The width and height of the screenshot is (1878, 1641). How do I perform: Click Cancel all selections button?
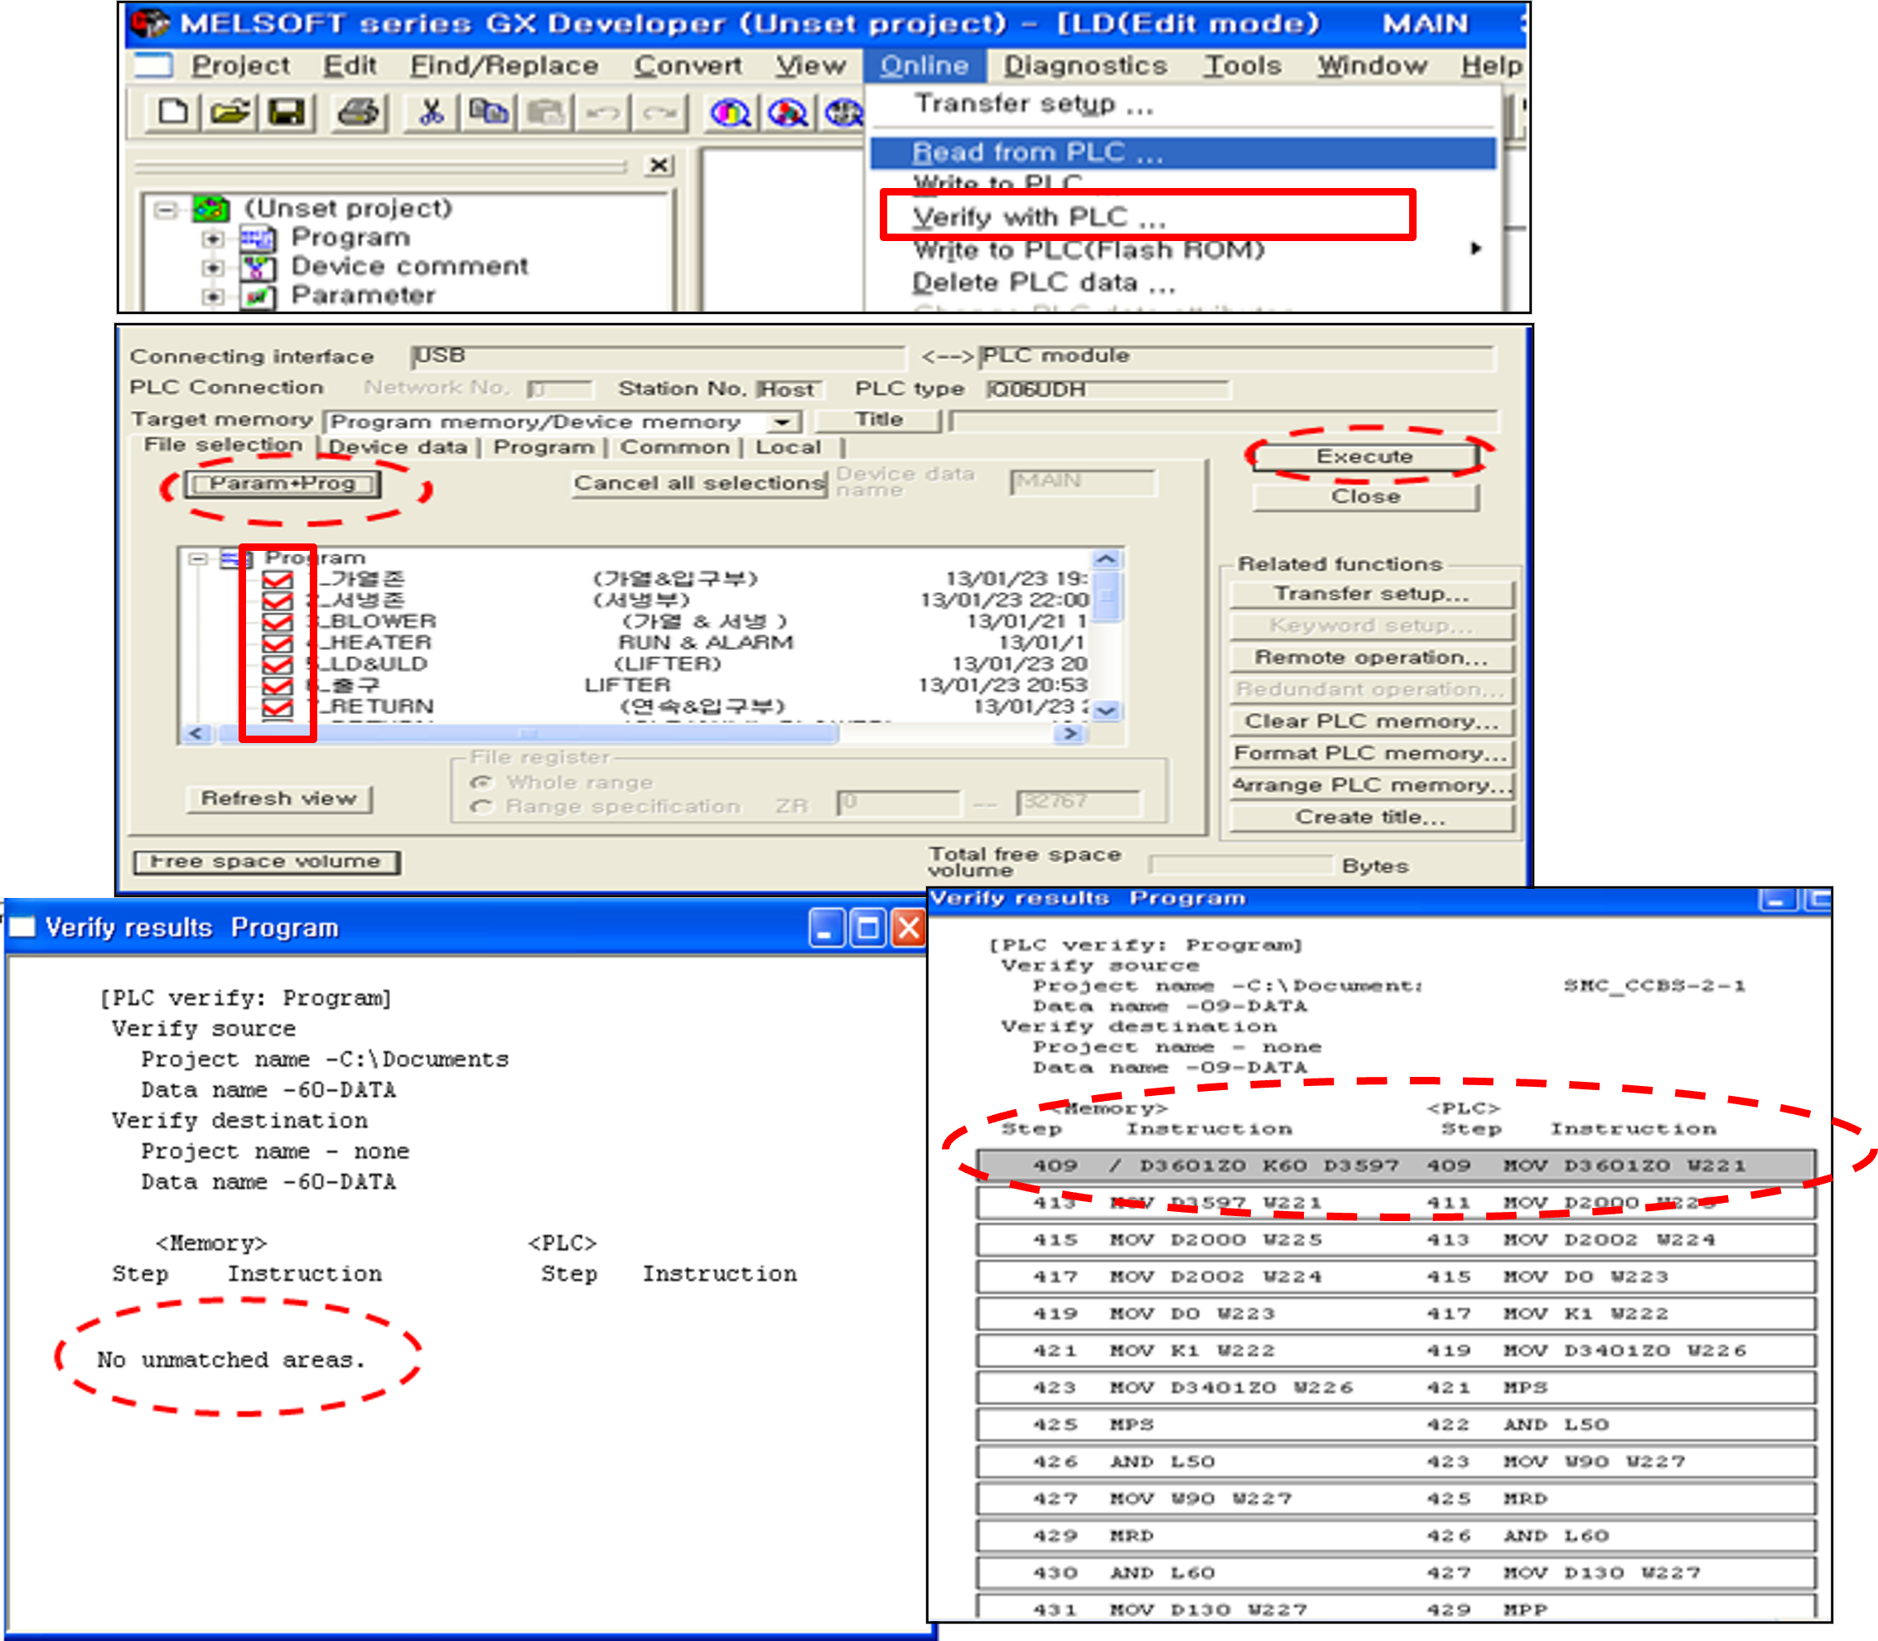coord(699,483)
